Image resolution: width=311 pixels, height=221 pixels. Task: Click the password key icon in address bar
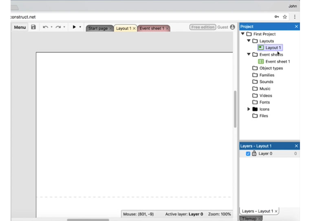[277, 17]
